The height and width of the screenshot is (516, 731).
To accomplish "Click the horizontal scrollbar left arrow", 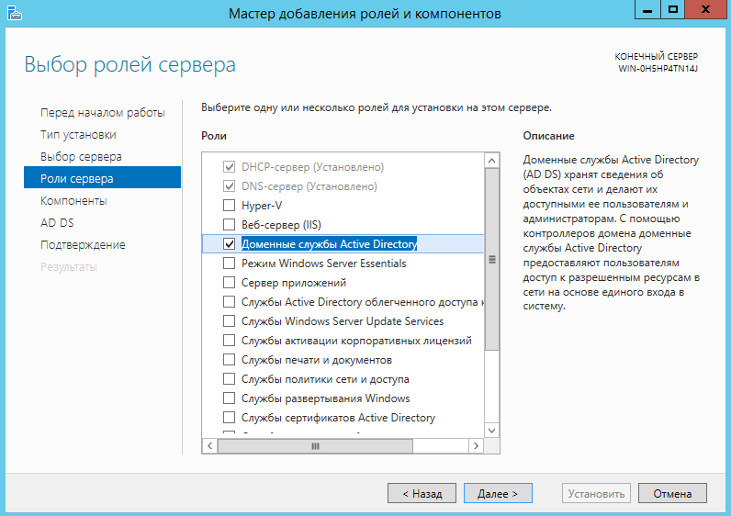I will click(209, 445).
